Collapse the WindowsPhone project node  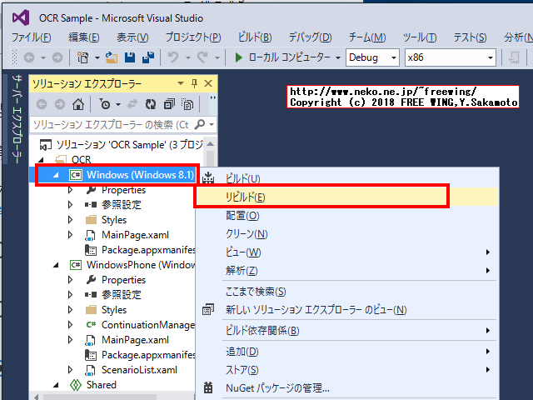coord(56,265)
